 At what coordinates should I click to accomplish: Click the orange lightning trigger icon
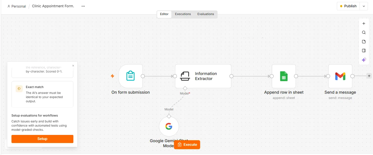113,76
